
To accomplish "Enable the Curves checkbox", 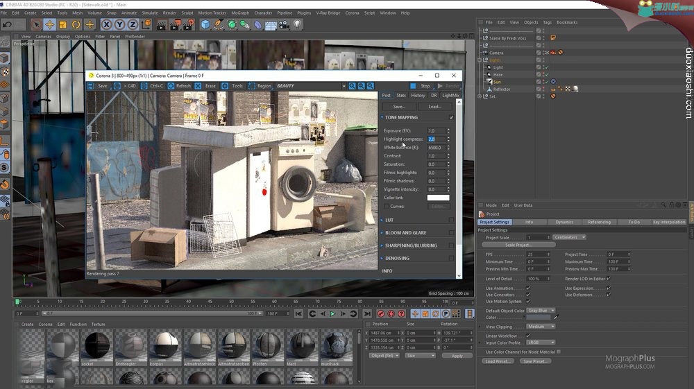I will tap(387, 207).
